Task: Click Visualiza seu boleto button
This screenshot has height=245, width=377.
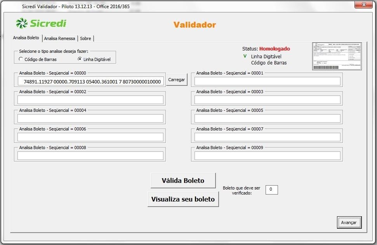Action: (x=183, y=199)
